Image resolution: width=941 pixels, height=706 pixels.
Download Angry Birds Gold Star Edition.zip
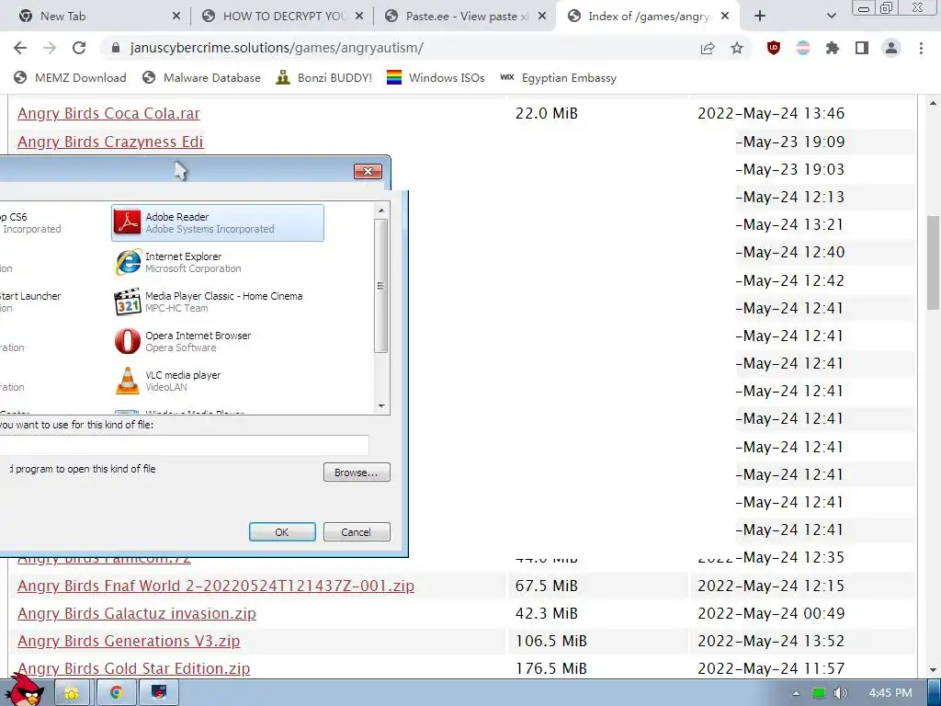[134, 669]
